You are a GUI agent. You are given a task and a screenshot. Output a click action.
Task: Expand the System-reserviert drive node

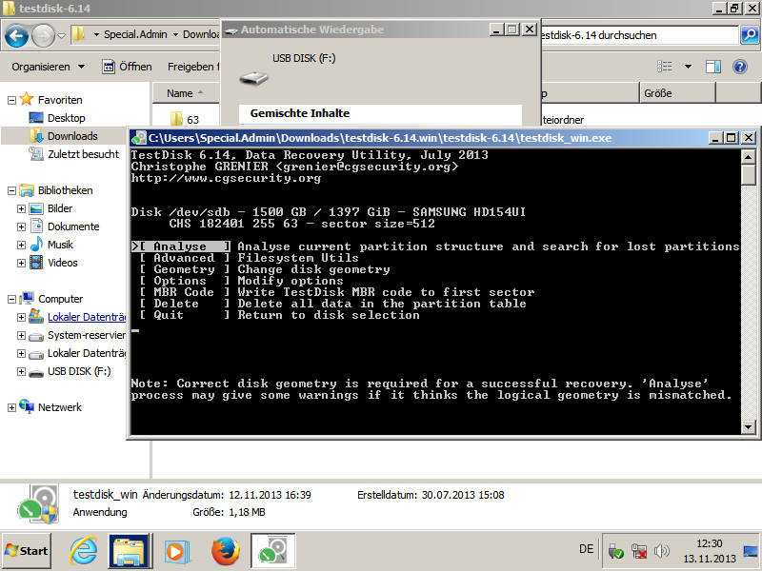(21, 335)
